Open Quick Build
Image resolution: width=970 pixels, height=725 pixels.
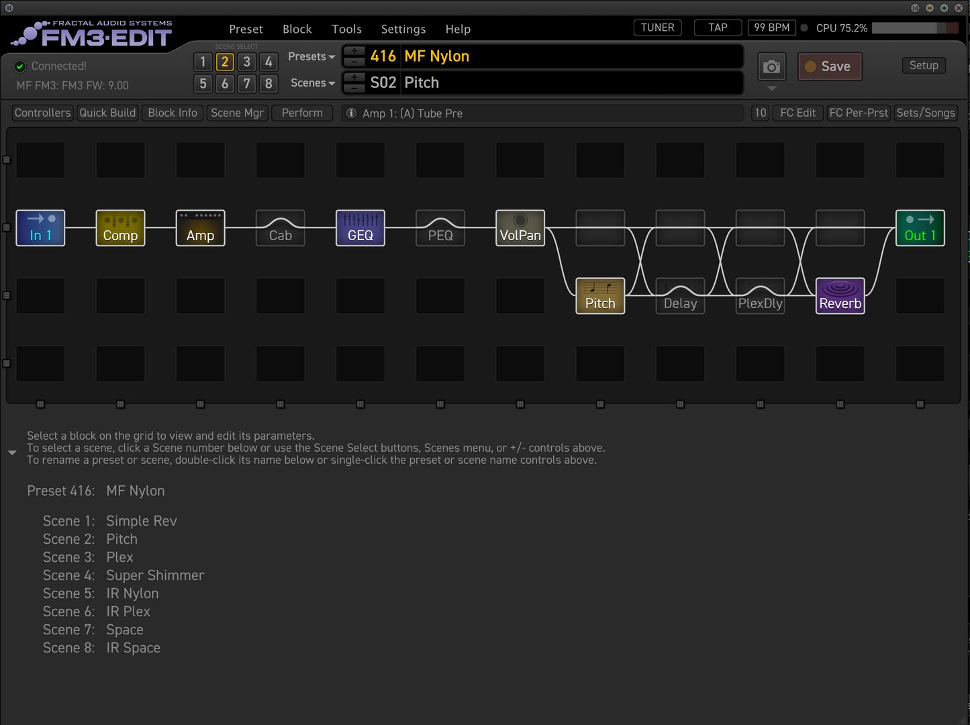click(107, 113)
